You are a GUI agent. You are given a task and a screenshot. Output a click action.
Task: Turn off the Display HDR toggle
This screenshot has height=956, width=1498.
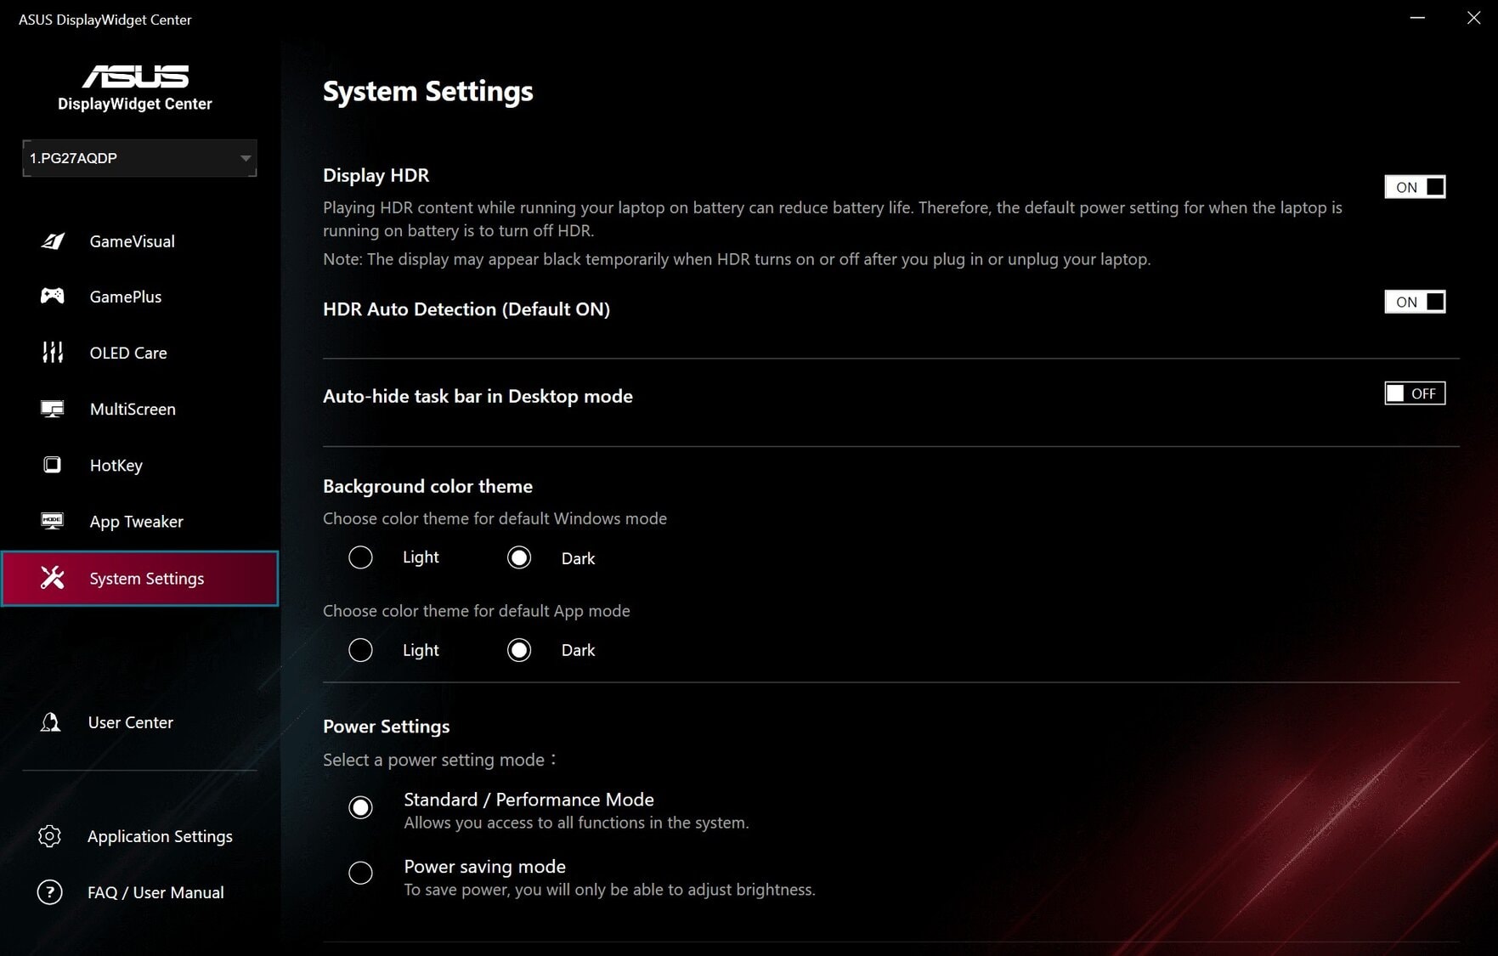[x=1415, y=187]
